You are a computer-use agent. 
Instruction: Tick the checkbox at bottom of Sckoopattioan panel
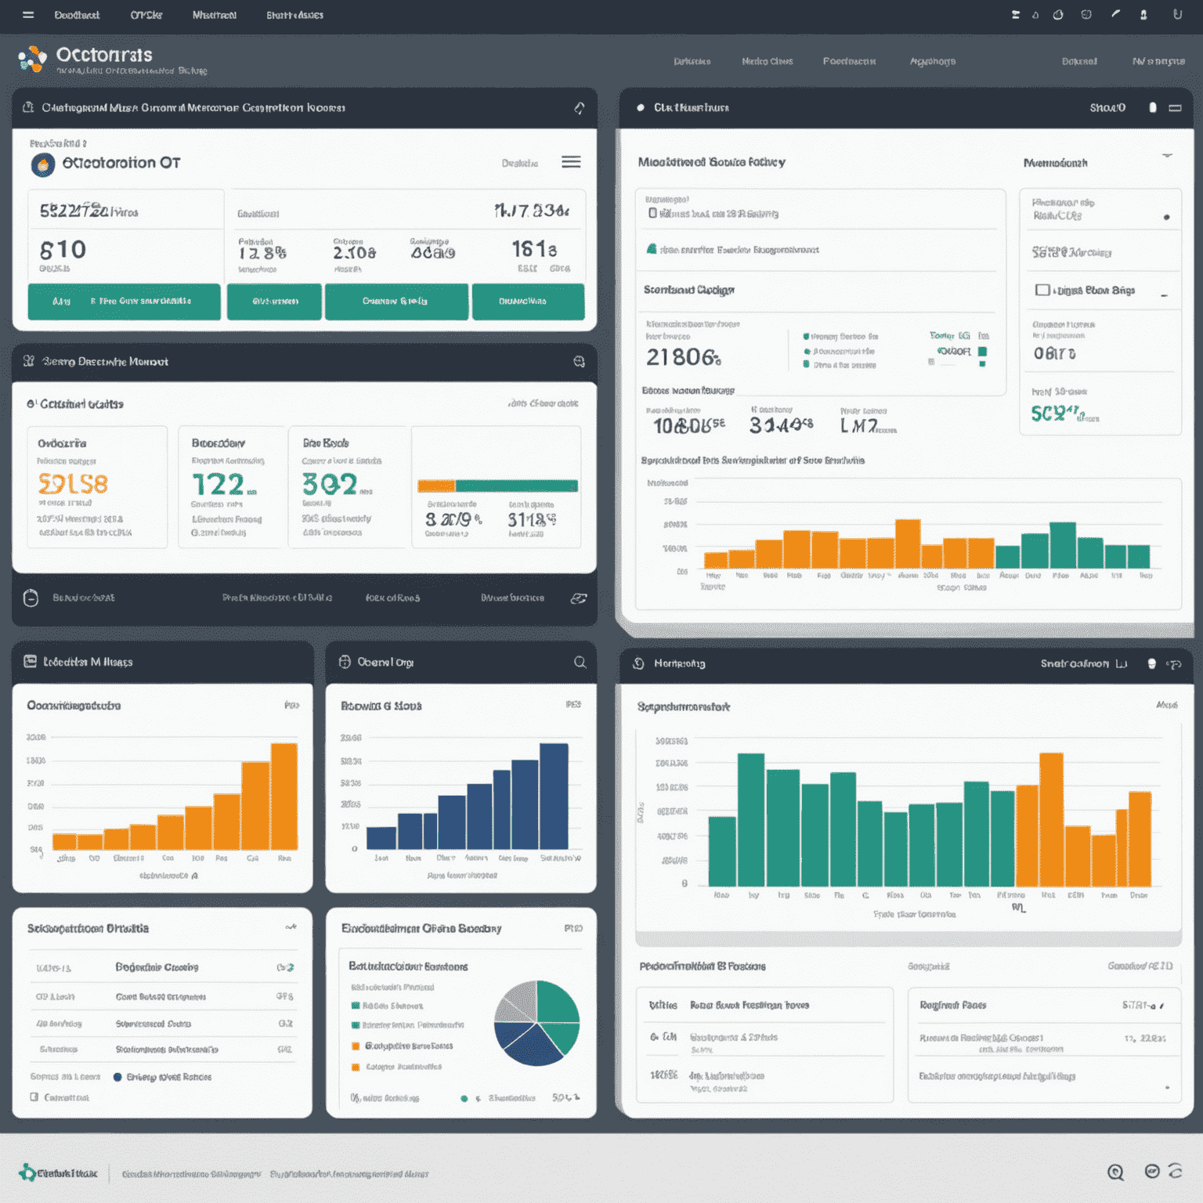[34, 1097]
